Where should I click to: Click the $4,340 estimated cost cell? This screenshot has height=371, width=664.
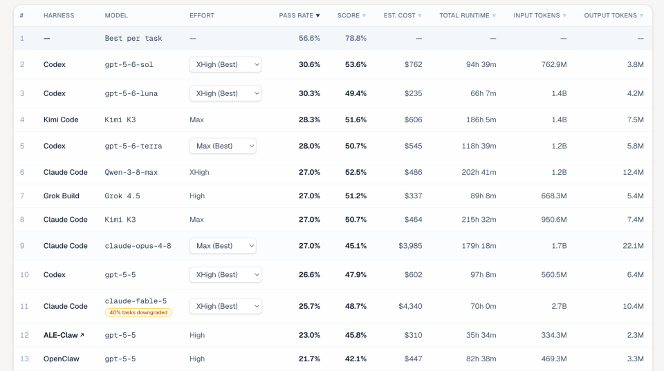point(410,306)
